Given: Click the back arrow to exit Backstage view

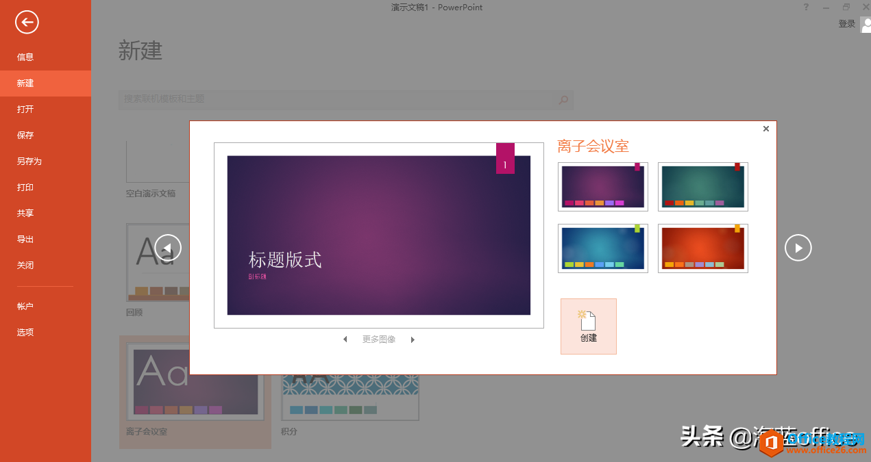Looking at the screenshot, I should 26,22.
